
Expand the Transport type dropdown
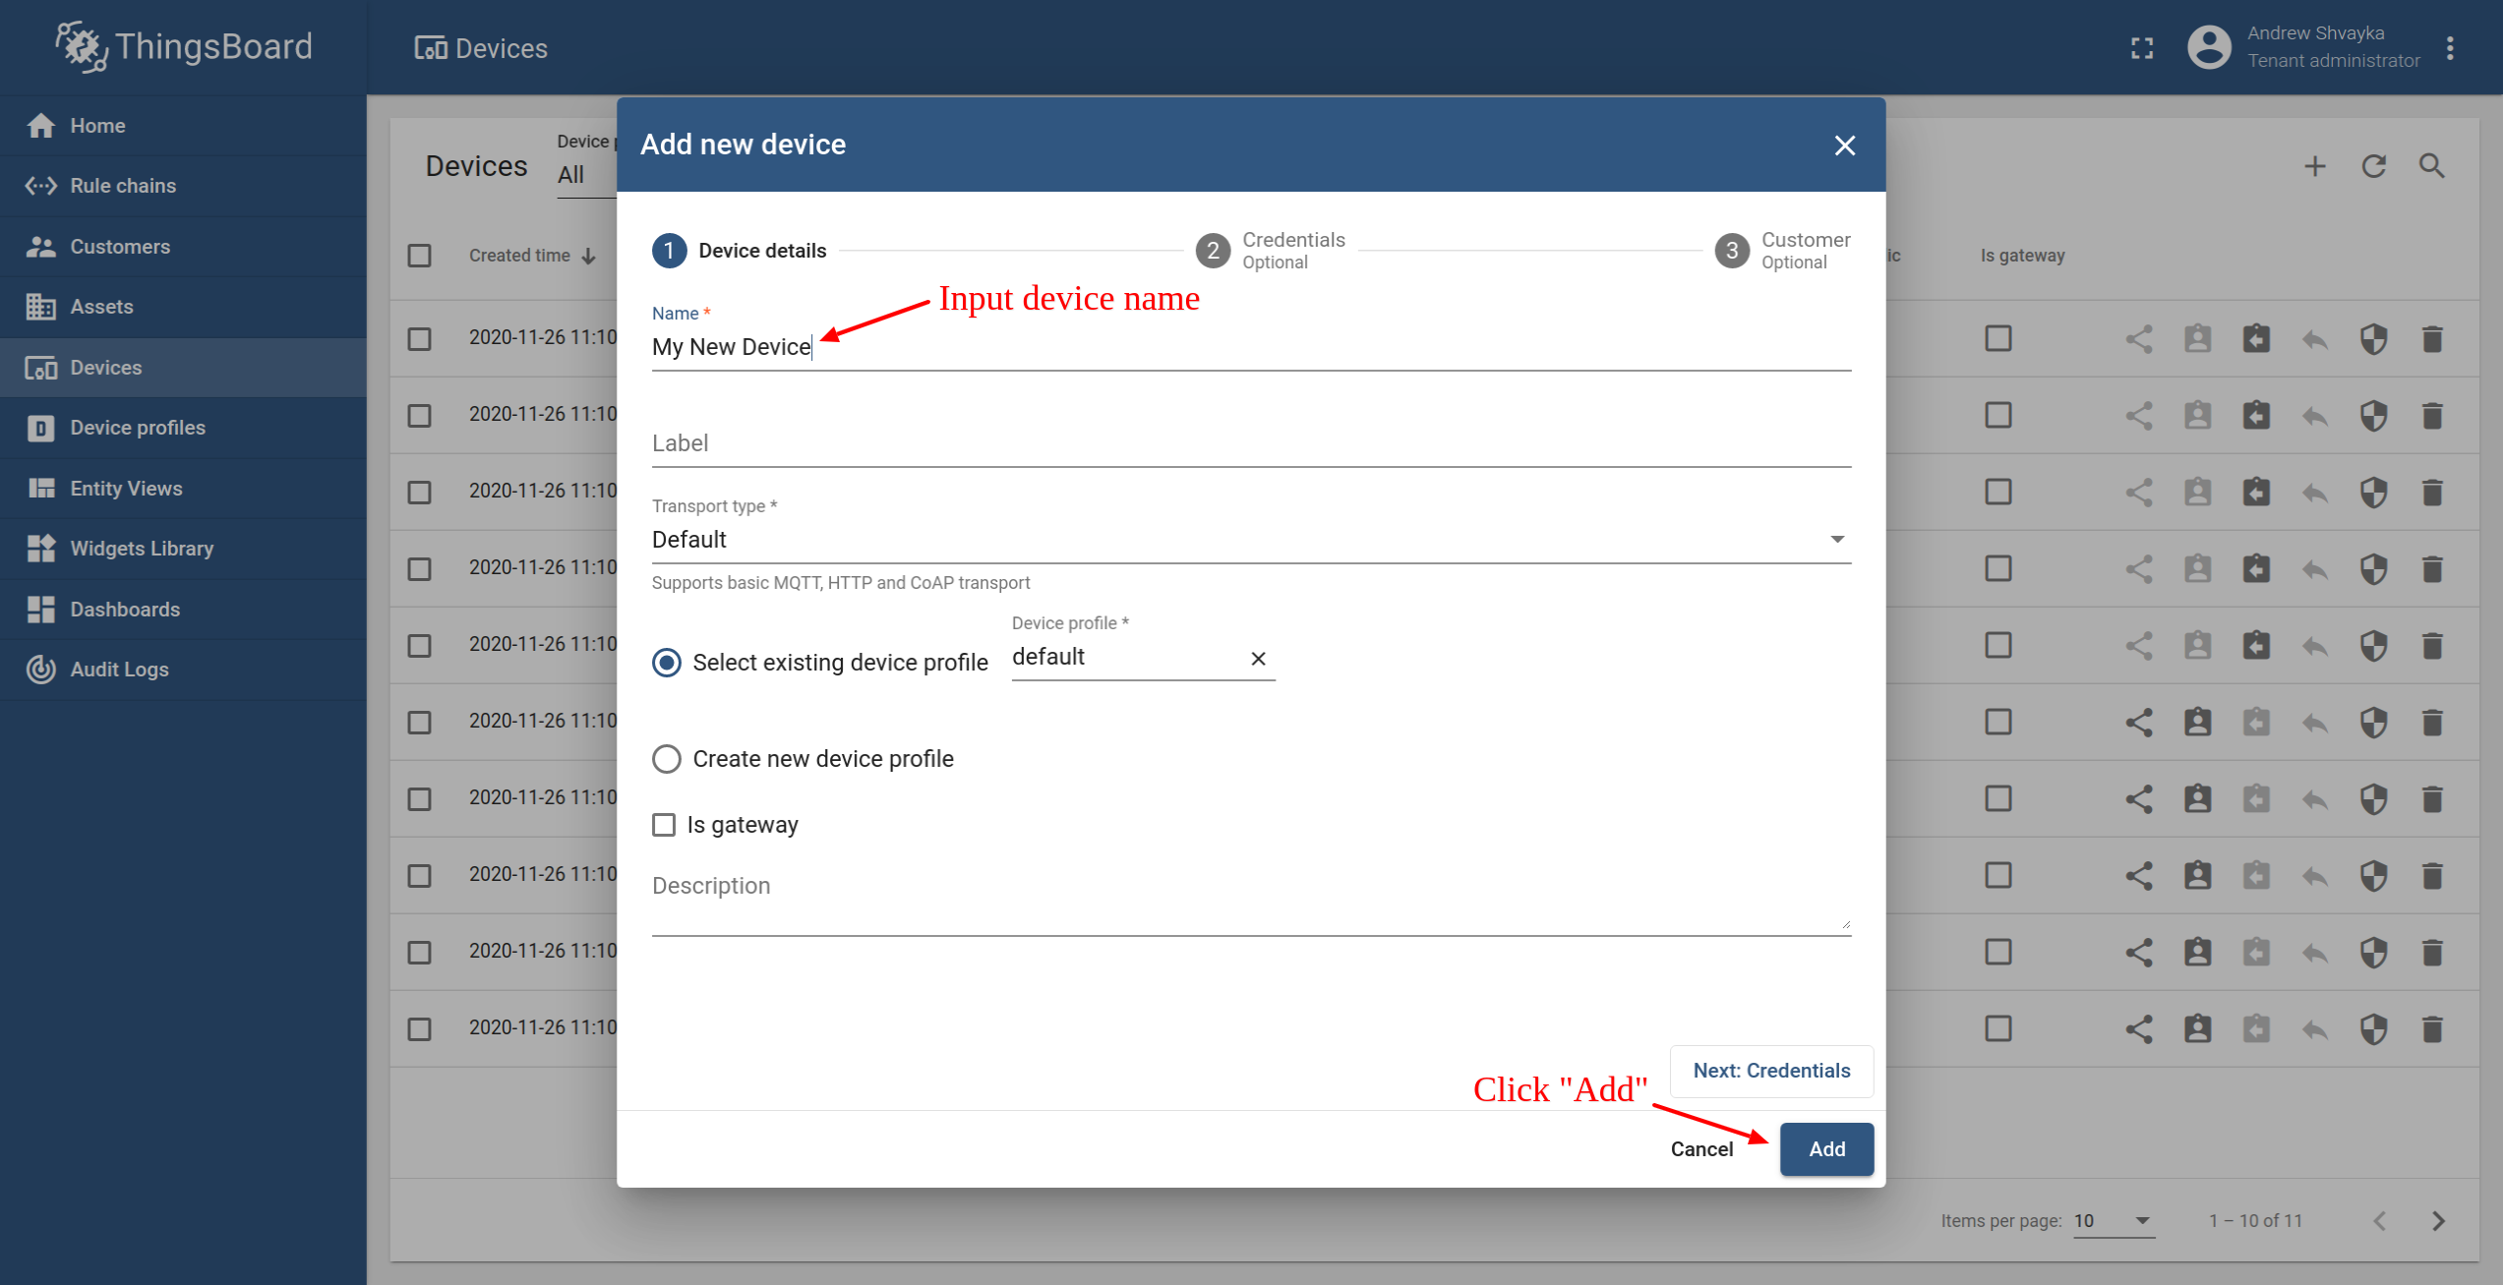tap(1250, 540)
